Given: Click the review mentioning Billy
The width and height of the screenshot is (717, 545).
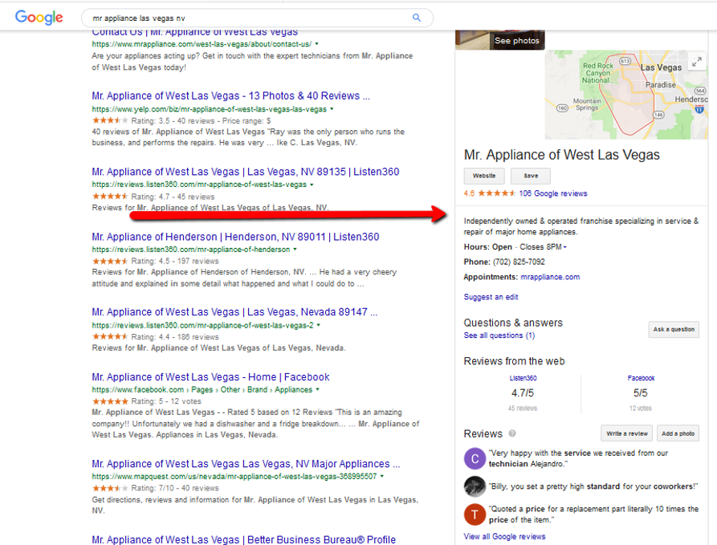Looking at the screenshot, I should pos(593,486).
